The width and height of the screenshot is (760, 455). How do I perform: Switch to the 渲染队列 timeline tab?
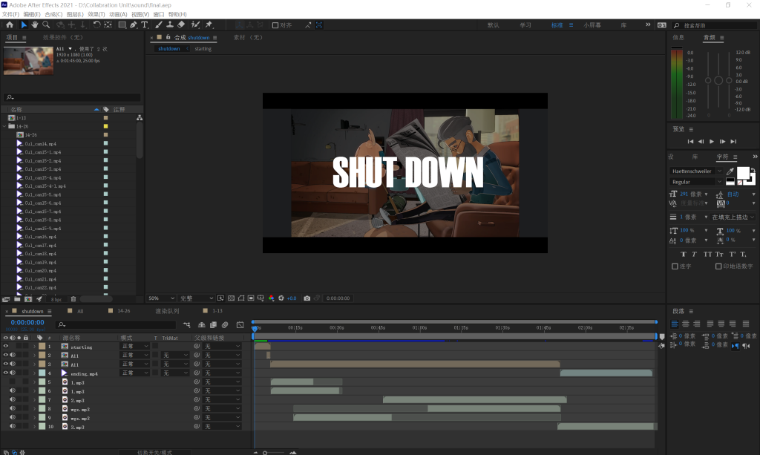168,311
